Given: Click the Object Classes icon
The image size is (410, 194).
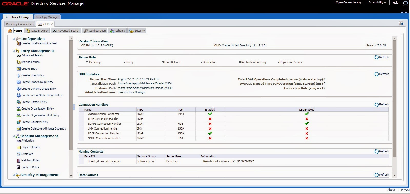Looking at the screenshot, I should point(18,147).
